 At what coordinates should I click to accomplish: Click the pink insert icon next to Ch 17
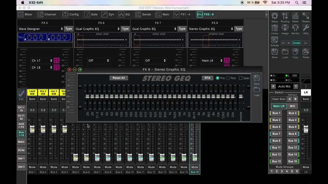point(57,61)
